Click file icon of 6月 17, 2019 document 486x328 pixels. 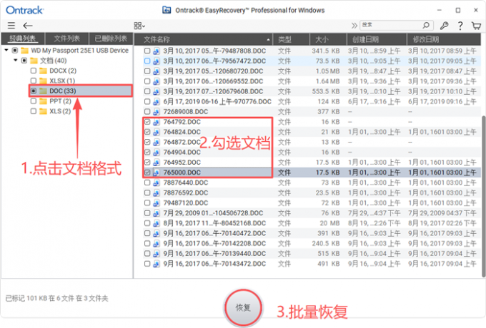(157, 101)
